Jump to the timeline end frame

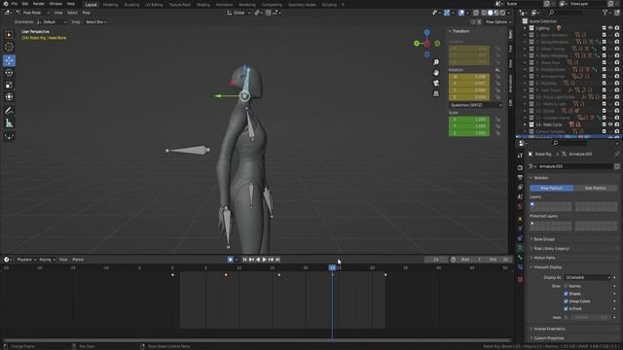pos(277,260)
